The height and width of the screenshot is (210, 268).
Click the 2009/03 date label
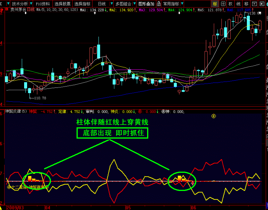coord(15,208)
